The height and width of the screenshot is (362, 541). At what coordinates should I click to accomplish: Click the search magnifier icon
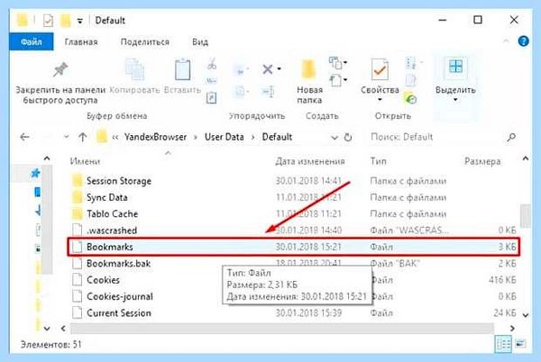click(511, 137)
